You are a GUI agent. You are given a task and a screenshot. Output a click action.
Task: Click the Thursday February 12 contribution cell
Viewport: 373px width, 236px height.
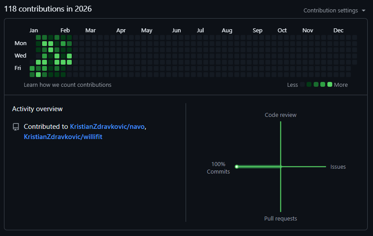coord(69,62)
